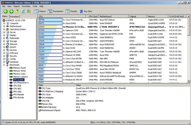Click the yellow 23618 score bar
Screen dimensions: 191x125
[x=50, y=27]
